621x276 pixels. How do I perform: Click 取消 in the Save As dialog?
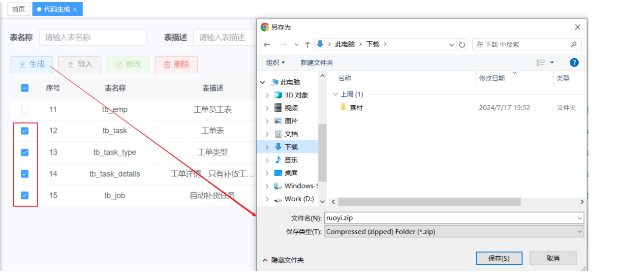pos(553,258)
